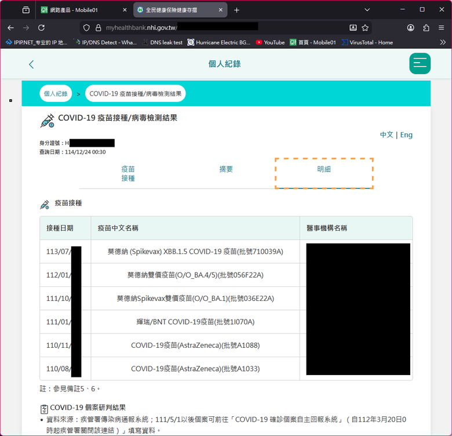This screenshot has height=436, width=452.
Task: Click the 個人紀錄 breadcrumb link
Action: pos(56,93)
